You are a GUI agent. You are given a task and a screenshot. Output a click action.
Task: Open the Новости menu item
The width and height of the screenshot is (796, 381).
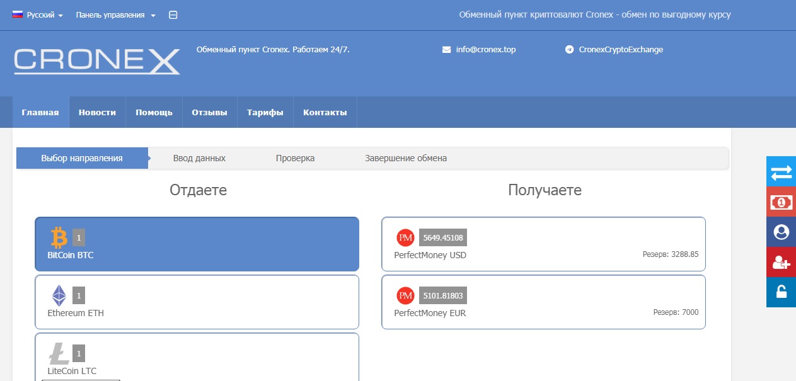tap(97, 113)
